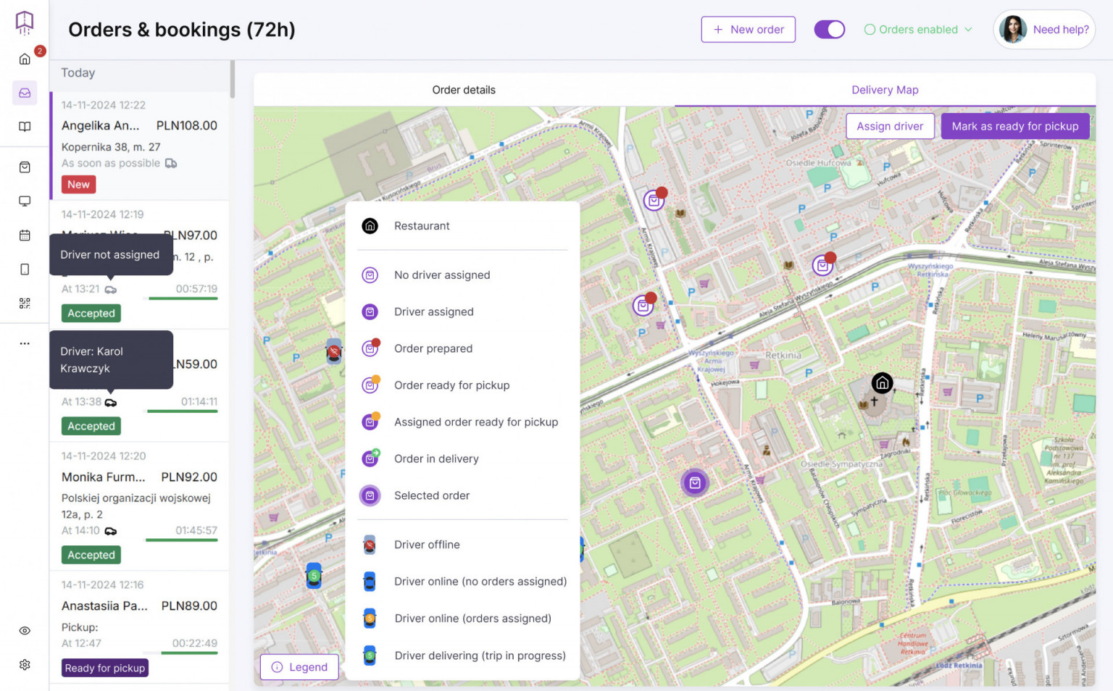1113x691 pixels.
Task: Click the shopping bag sidebar icon
Action: coord(25,167)
